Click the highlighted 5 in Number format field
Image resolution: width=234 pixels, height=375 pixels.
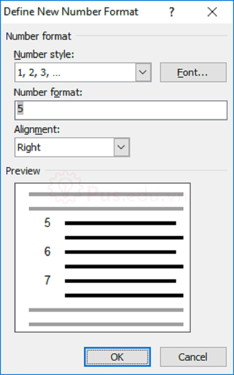20,109
